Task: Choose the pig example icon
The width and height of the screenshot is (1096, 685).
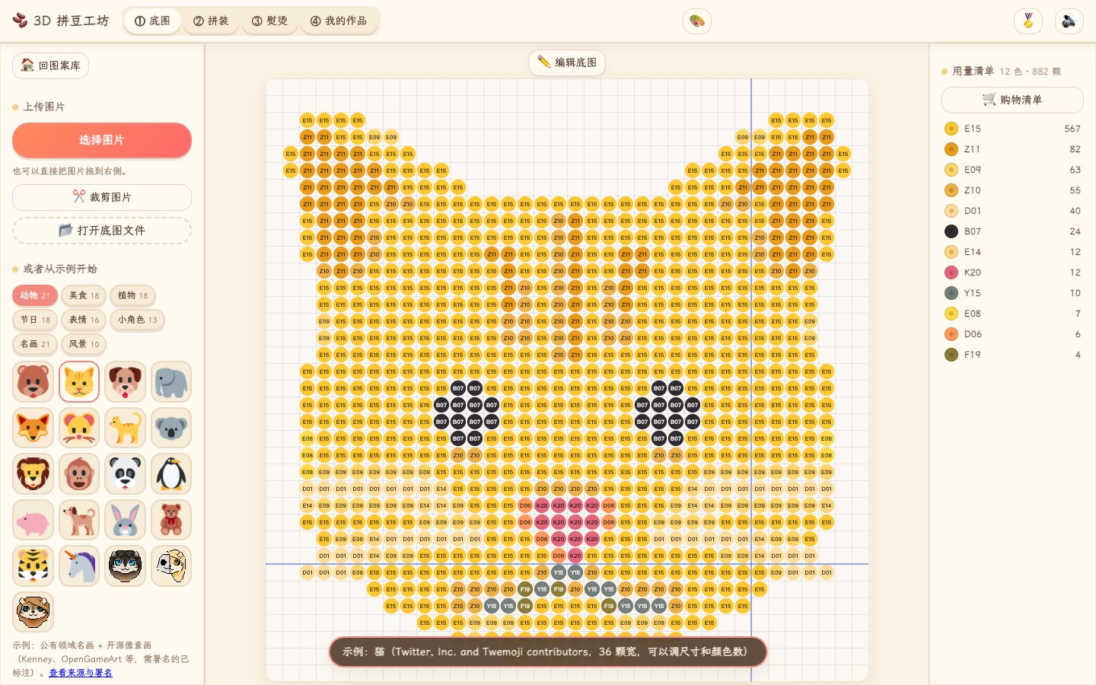Action: click(33, 520)
